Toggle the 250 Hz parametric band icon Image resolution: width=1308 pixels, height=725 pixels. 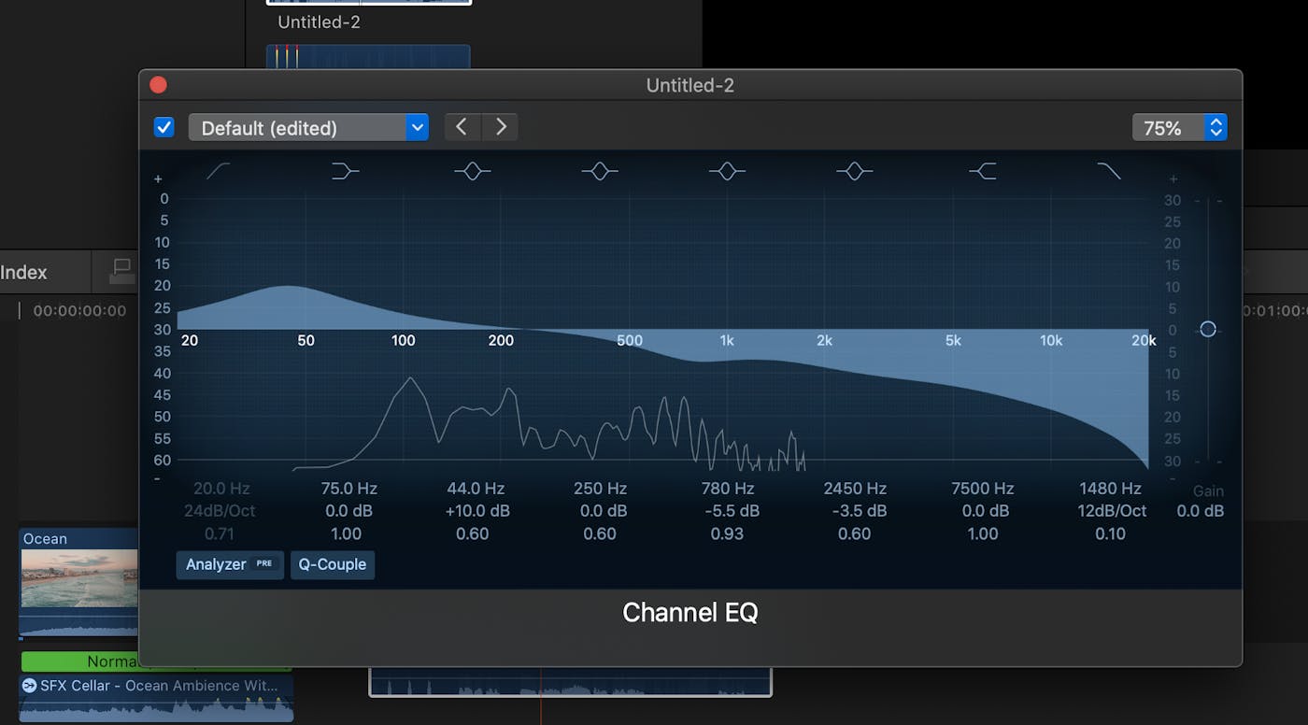pos(600,171)
